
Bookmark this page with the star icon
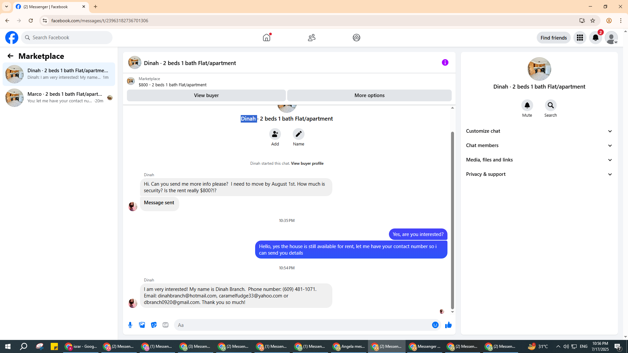(593, 21)
